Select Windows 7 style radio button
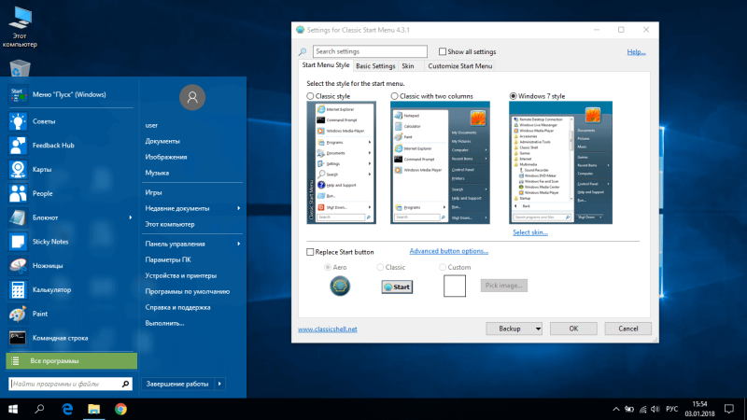747x420 pixels. [x=513, y=96]
